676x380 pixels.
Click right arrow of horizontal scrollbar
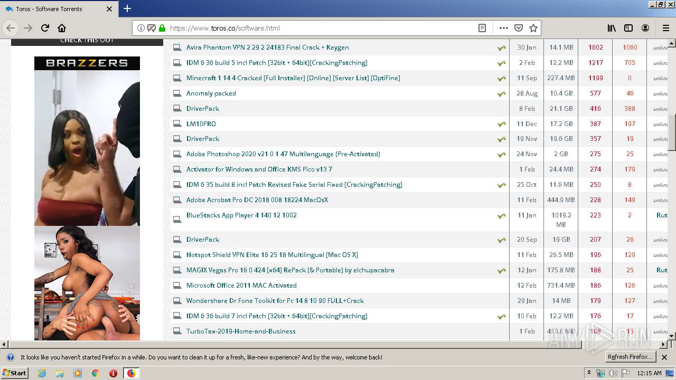coord(664,344)
